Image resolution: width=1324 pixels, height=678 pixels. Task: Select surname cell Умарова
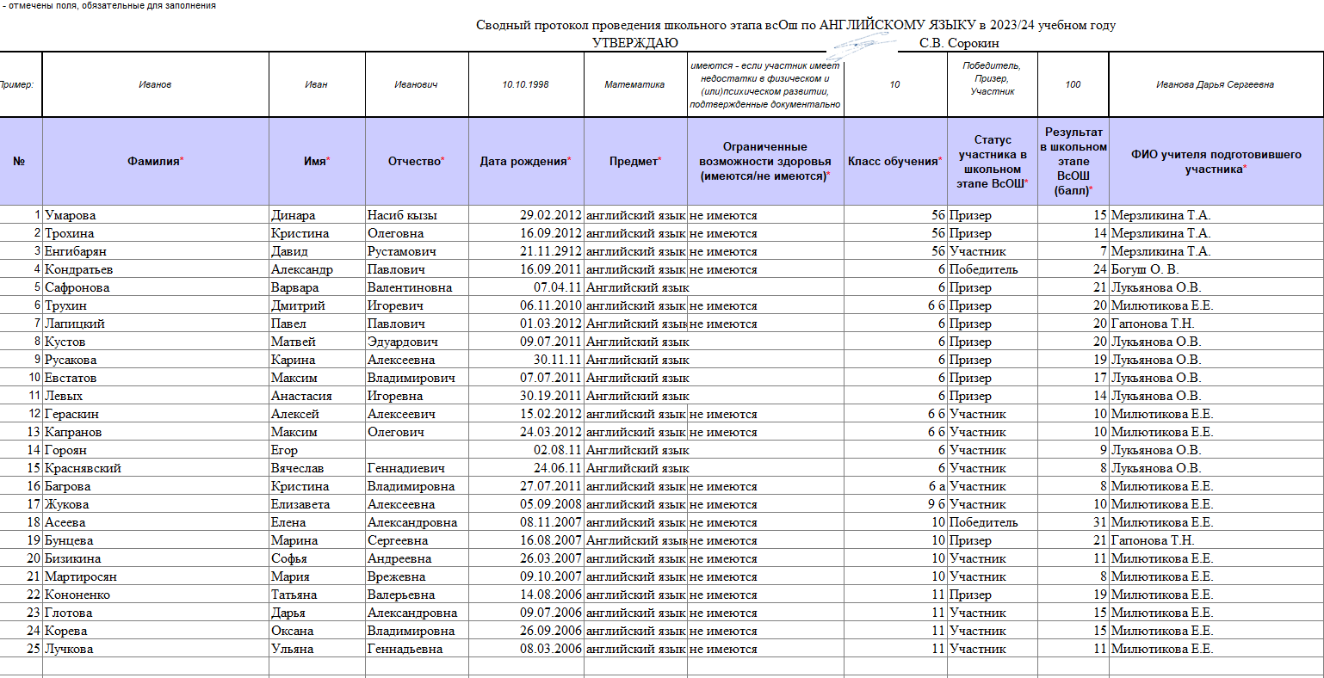click(x=155, y=215)
